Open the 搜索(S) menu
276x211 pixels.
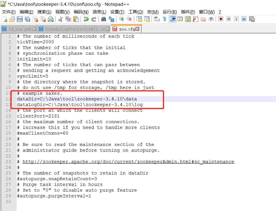(x=44, y=12)
